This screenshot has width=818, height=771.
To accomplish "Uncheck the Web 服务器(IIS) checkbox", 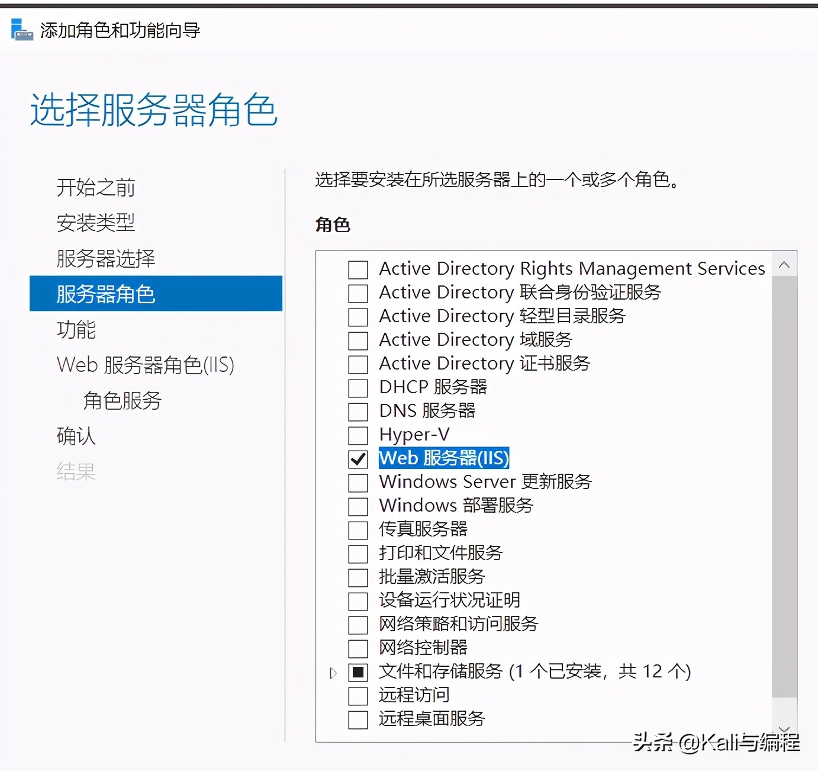I will click(x=358, y=460).
